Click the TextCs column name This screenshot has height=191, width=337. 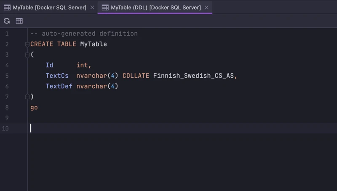pyautogui.click(x=57, y=76)
